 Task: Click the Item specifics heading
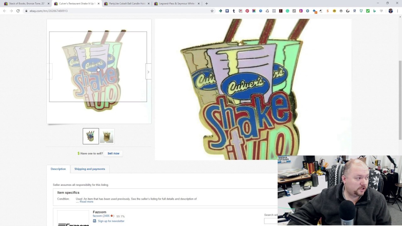(x=68, y=193)
